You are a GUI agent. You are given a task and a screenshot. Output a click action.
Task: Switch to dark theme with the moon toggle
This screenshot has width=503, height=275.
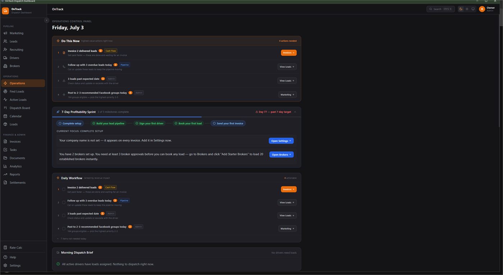461,9
